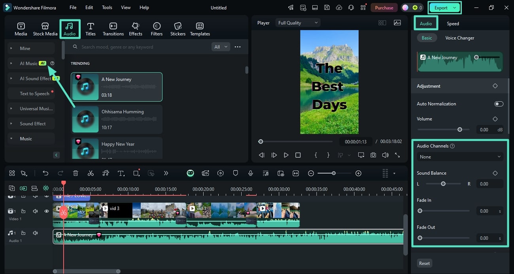Image resolution: width=514 pixels, height=274 pixels.
Task: Select the Ohhisama Humming track
Action: click(117, 119)
